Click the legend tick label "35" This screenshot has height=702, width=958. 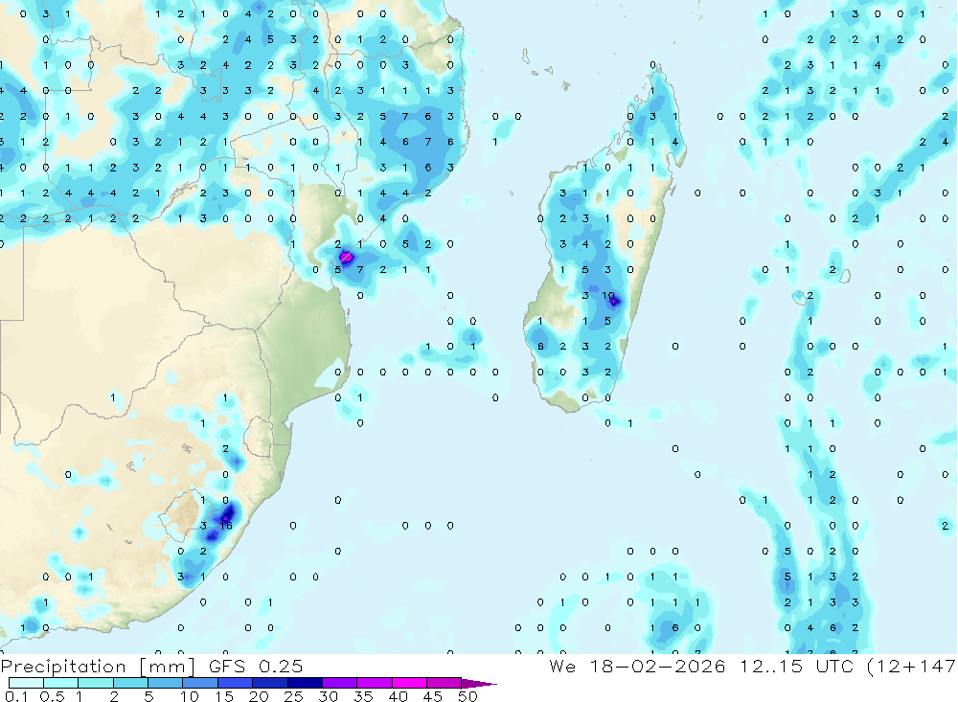pyautogui.click(x=363, y=696)
